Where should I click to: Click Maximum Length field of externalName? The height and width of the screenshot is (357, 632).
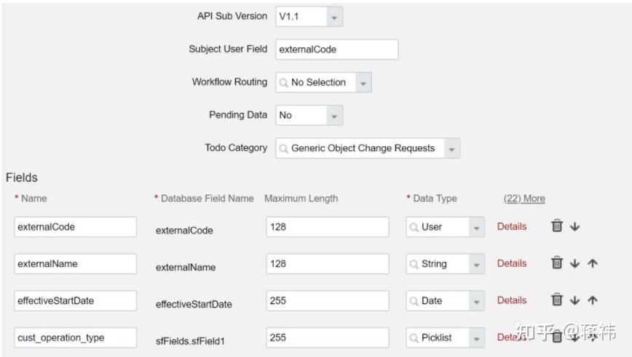[327, 264]
